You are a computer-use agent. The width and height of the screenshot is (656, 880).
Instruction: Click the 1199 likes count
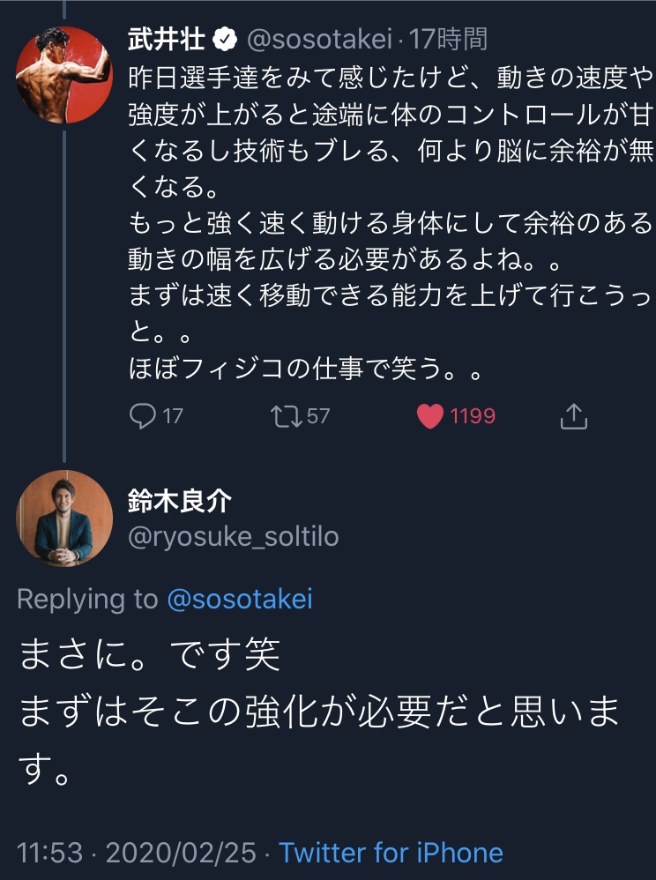[x=473, y=415]
